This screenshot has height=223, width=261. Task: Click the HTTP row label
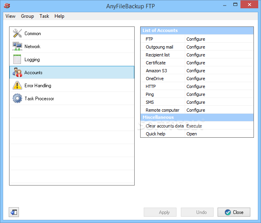[x=151, y=86]
